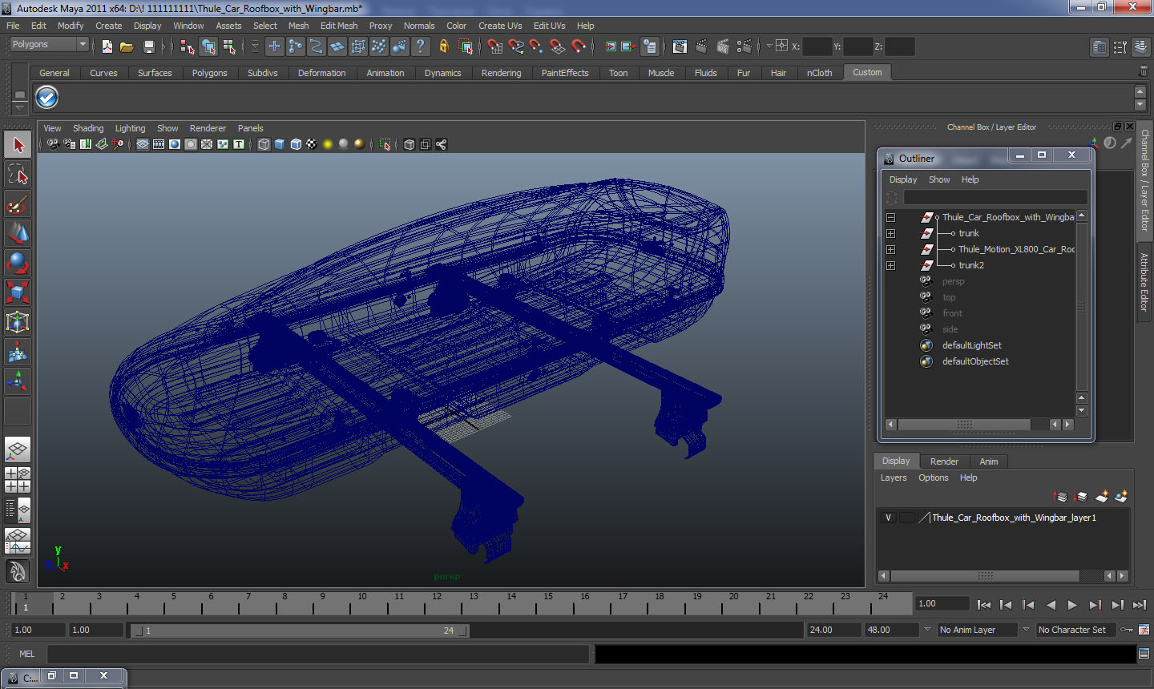Create a new scene from status line

coord(107,46)
